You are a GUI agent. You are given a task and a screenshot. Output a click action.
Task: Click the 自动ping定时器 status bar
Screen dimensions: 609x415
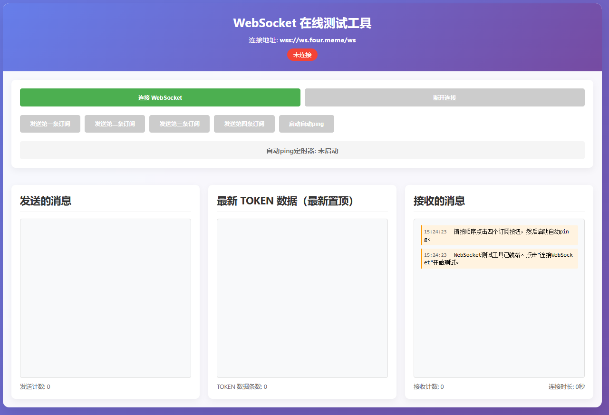click(x=302, y=150)
